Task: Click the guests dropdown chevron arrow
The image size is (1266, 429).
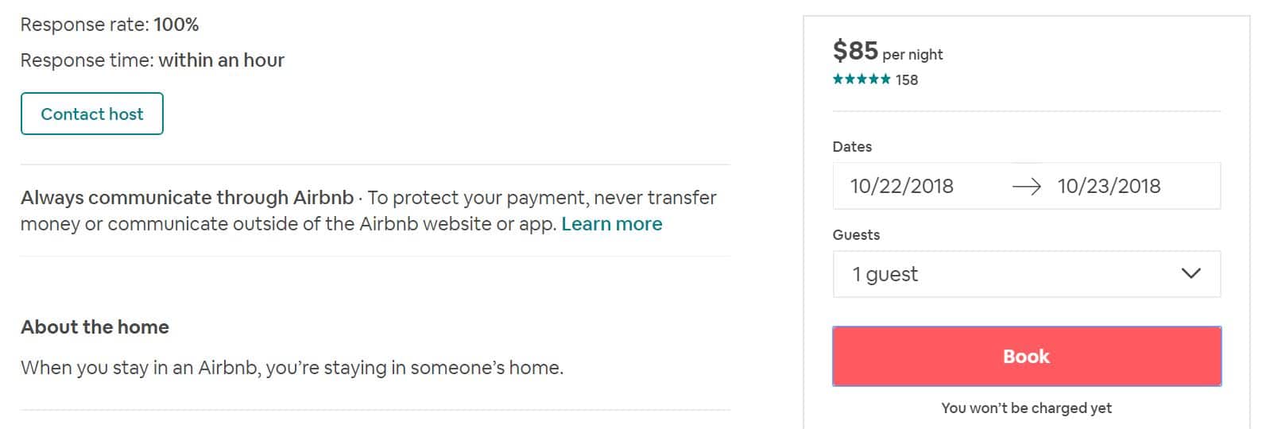Action: click(x=1191, y=273)
